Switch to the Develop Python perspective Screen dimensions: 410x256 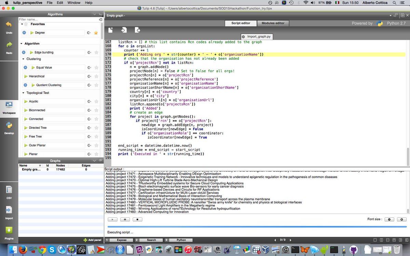[x=9, y=128]
